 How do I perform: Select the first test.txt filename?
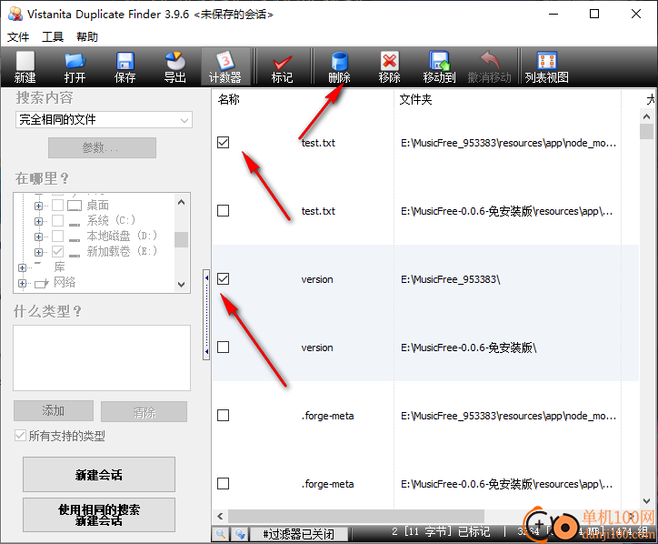coord(318,143)
